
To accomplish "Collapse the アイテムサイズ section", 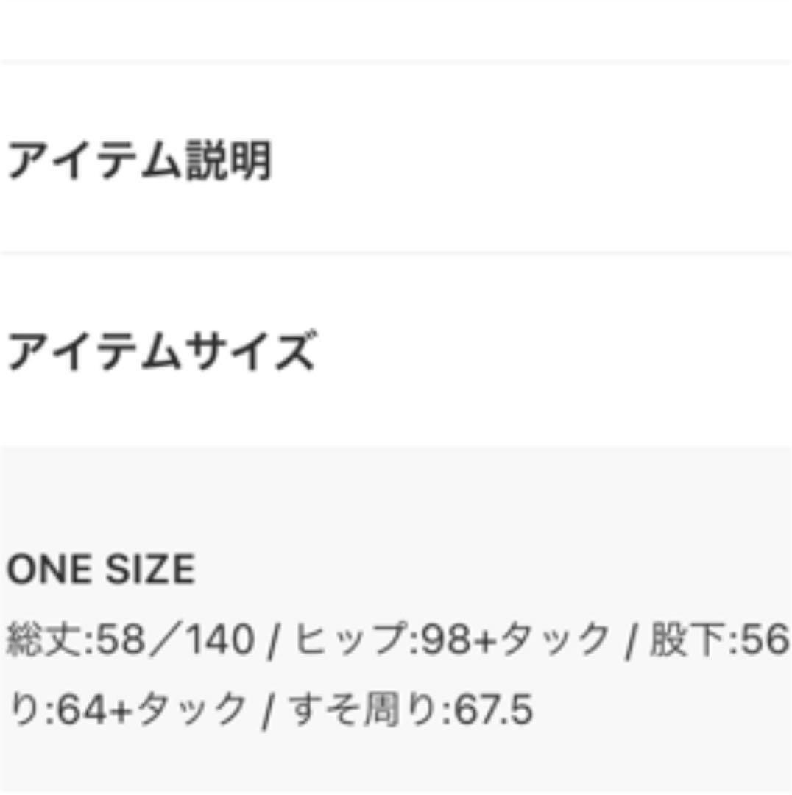I will (x=395, y=350).
